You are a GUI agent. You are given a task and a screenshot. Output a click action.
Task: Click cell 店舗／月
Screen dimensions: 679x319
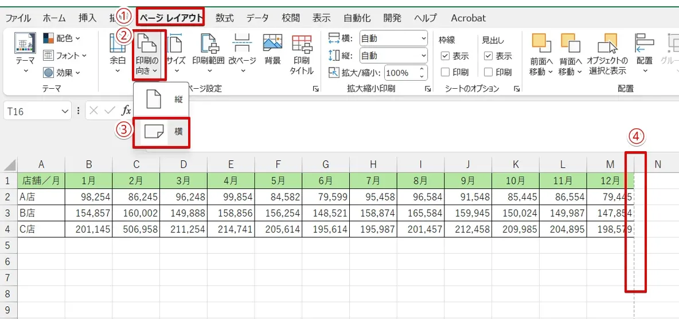click(x=41, y=180)
